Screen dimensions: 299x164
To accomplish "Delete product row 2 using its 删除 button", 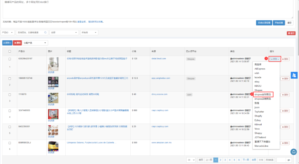I will pyautogui.click(x=285, y=79).
